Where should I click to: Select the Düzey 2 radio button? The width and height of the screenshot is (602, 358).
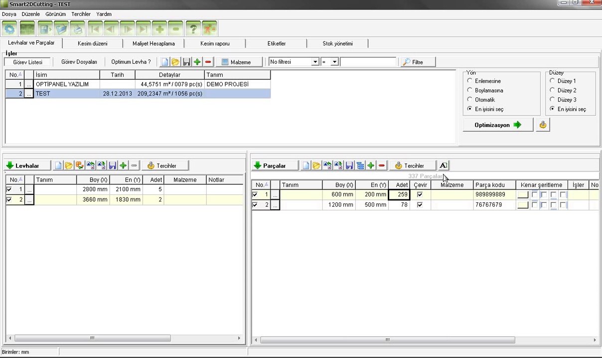click(x=552, y=90)
